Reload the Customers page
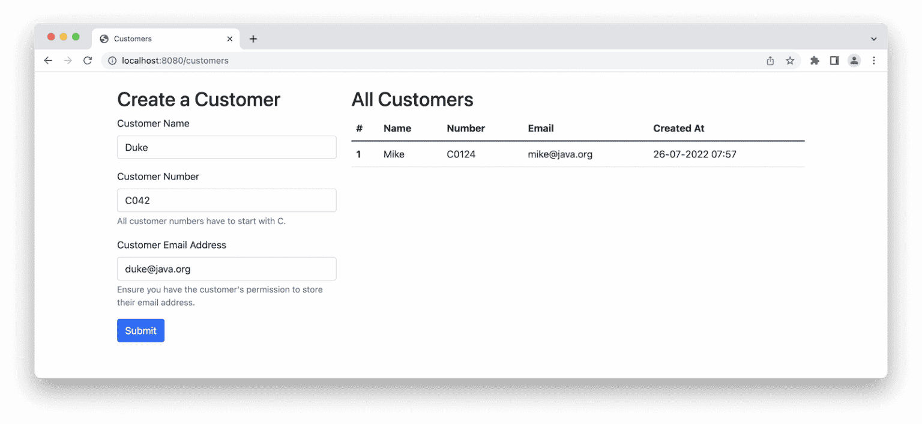Screen dimensions: 922x424 [x=88, y=61]
